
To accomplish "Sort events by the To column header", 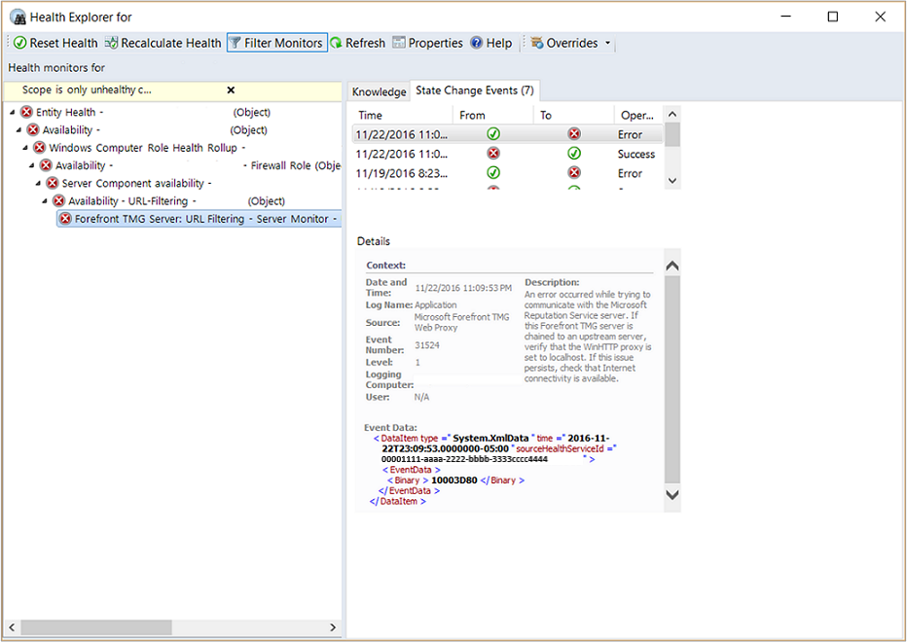I will click(x=574, y=115).
